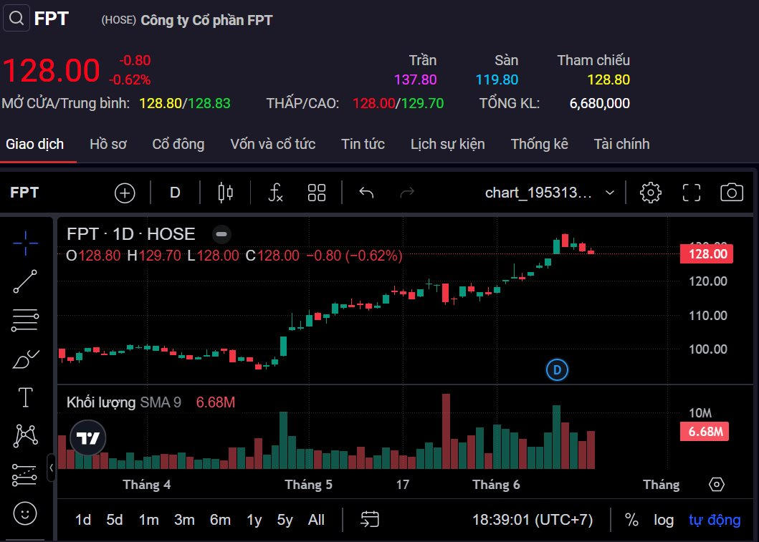Switch to the Tin tức tab
Screen dimensions: 759x542
[x=363, y=144]
